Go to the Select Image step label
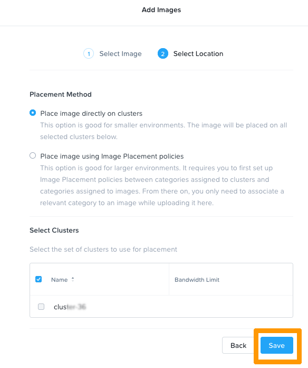 120,54
